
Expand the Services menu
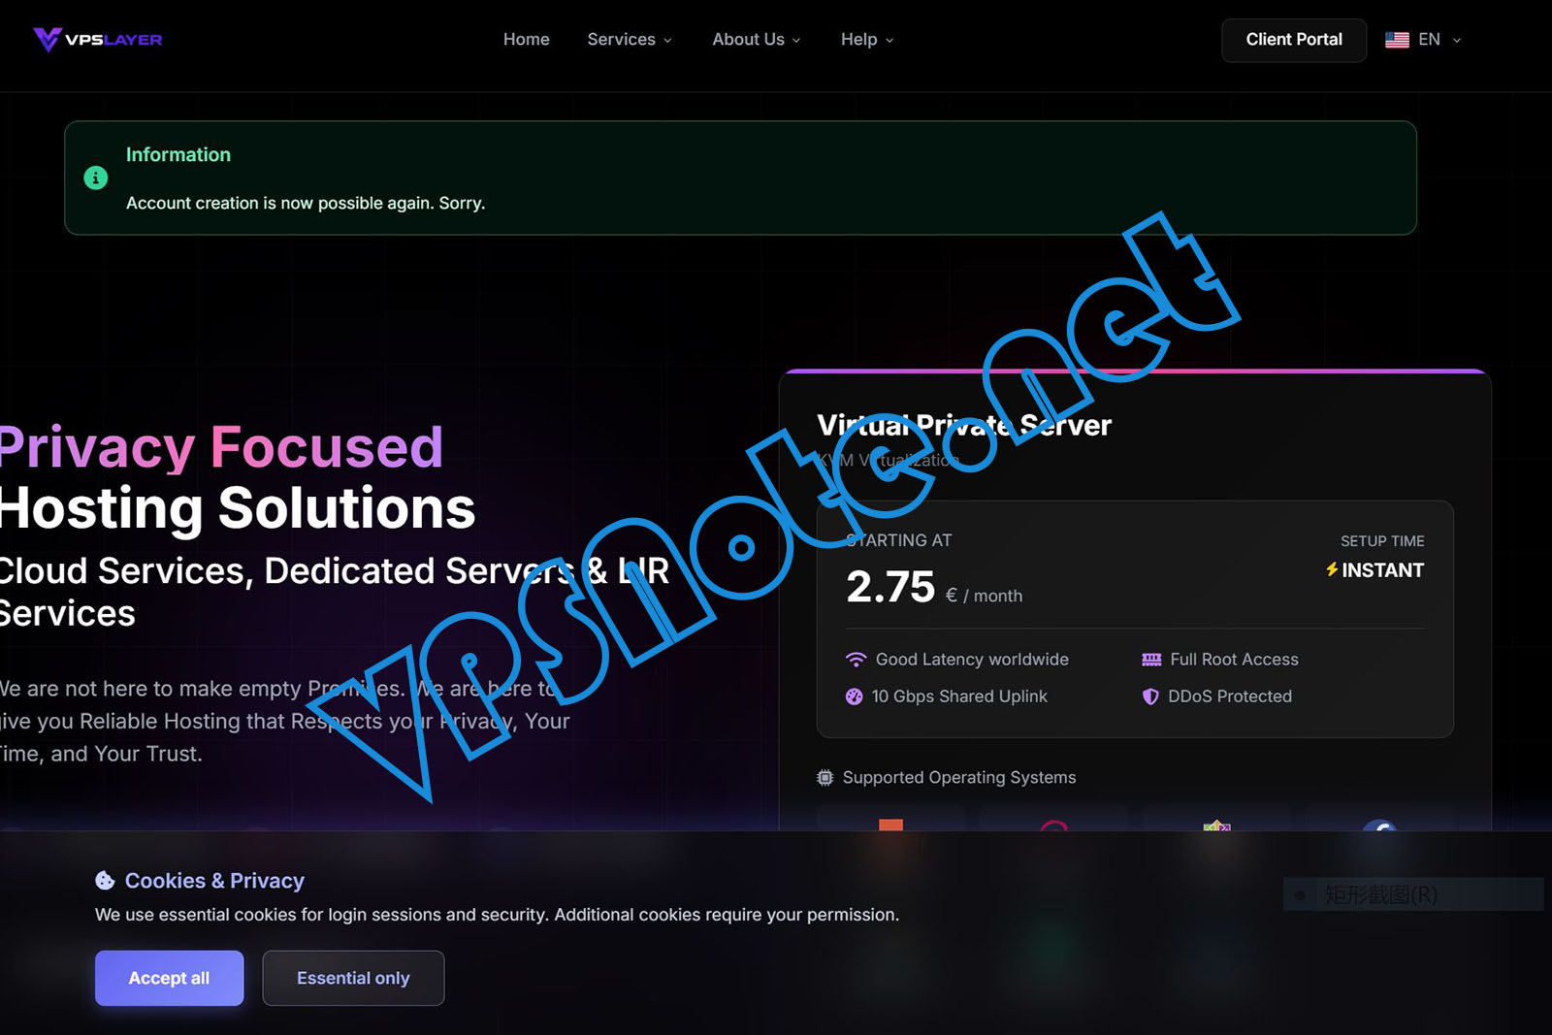click(x=630, y=40)
